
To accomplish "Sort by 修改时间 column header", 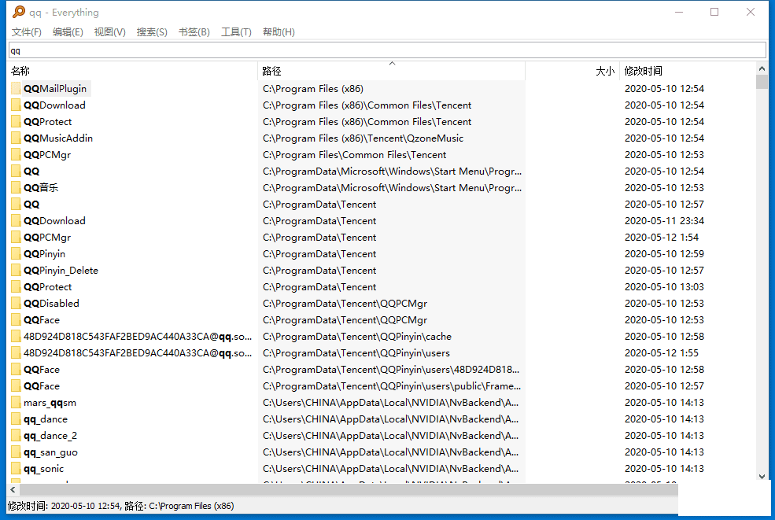I will [x=687, y=71].
